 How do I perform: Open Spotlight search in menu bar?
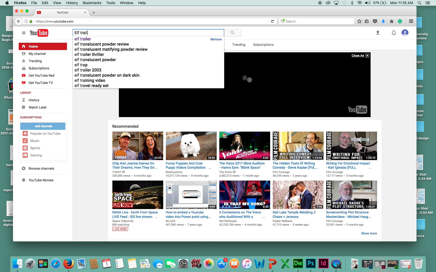click(x=419, y=3)
